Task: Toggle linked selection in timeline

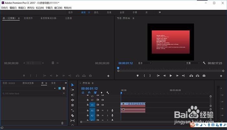Action: click(95, 93)
